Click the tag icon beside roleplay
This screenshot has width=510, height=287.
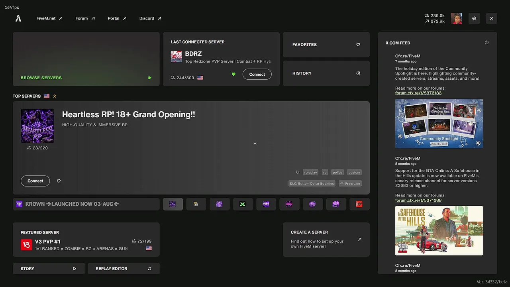pos(298,173)
